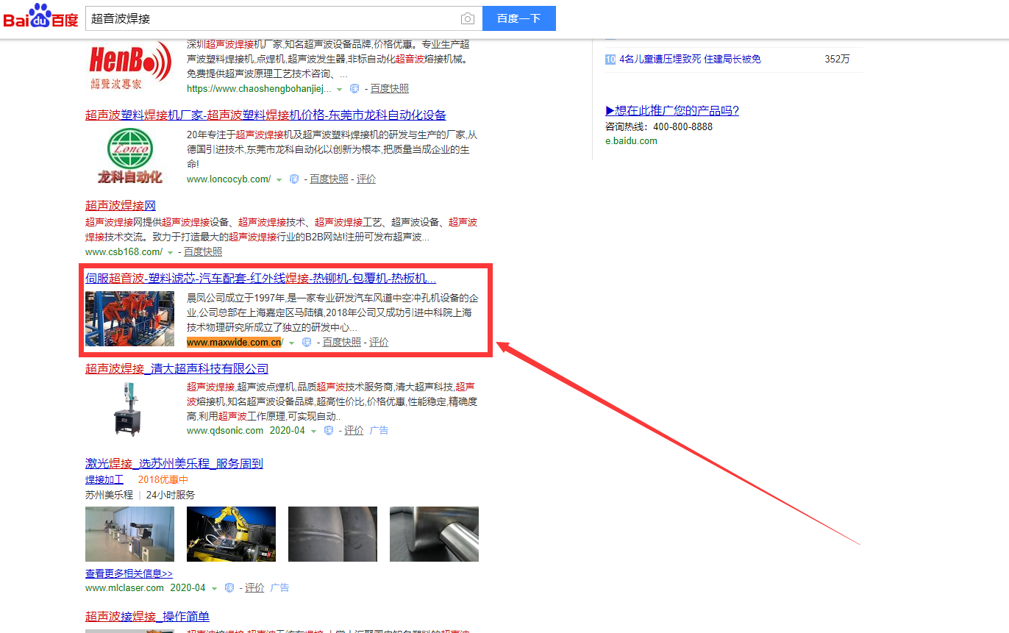Screen dimensions: 1009x633
Task: Open the 超声波焊接网 result title
Action: pos(121,206)
